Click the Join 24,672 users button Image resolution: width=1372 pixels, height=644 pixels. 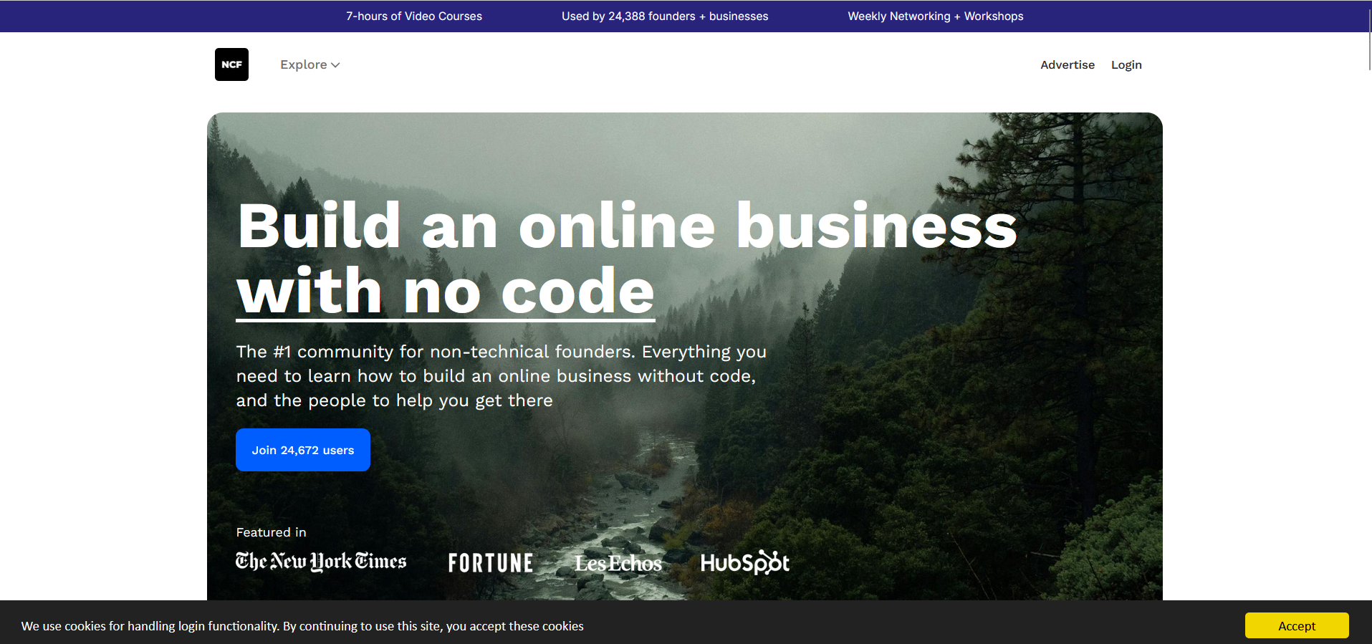click(x=303, y=450)
